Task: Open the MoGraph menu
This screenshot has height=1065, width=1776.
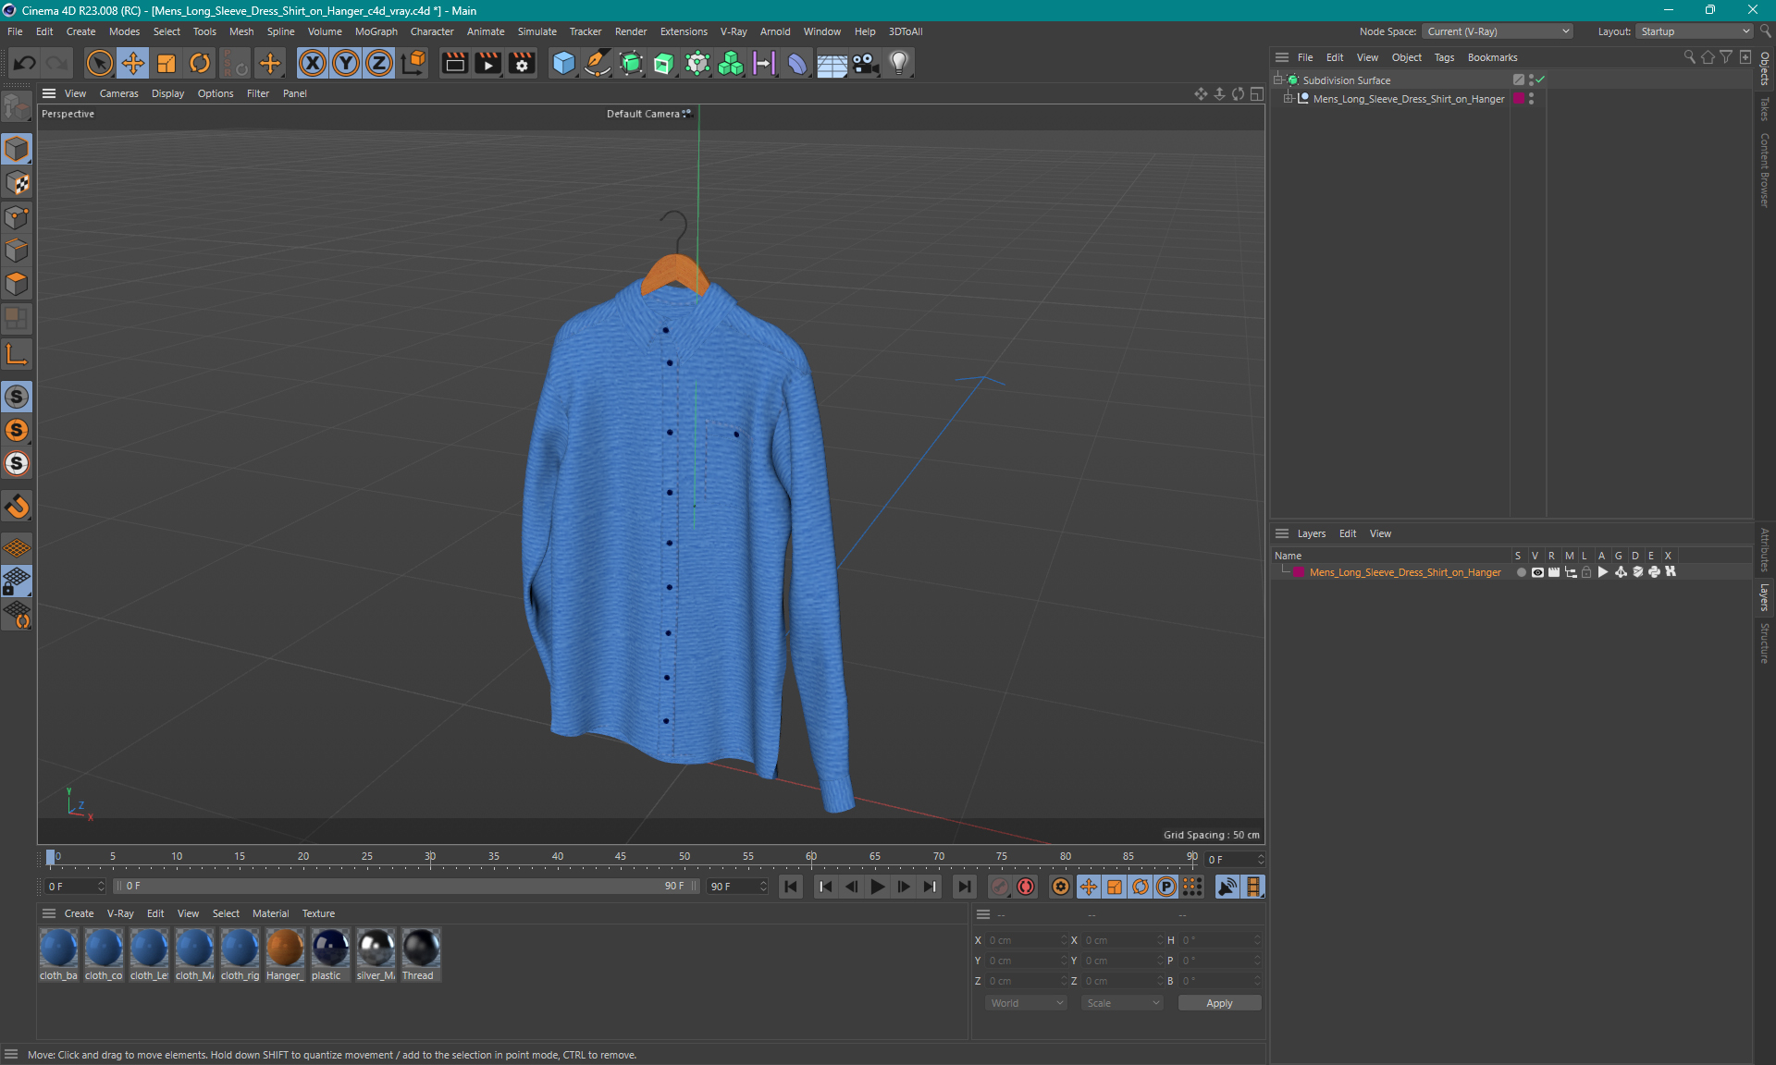Action: click(376, 31)
